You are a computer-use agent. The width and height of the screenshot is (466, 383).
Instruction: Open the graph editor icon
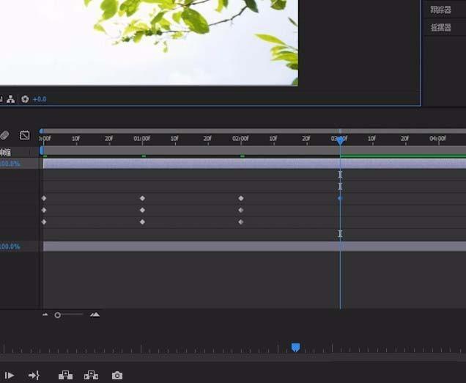(25, 136)
